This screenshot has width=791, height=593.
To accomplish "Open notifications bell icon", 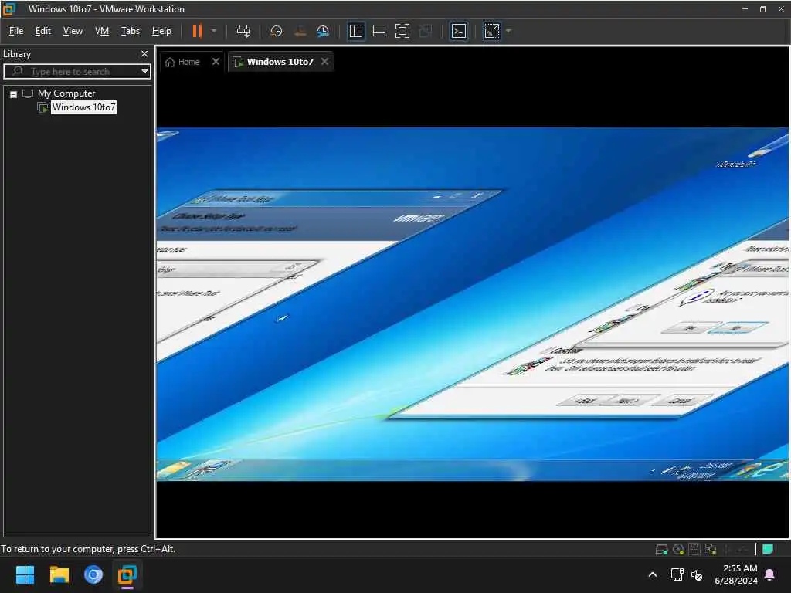I will point(770,574).
